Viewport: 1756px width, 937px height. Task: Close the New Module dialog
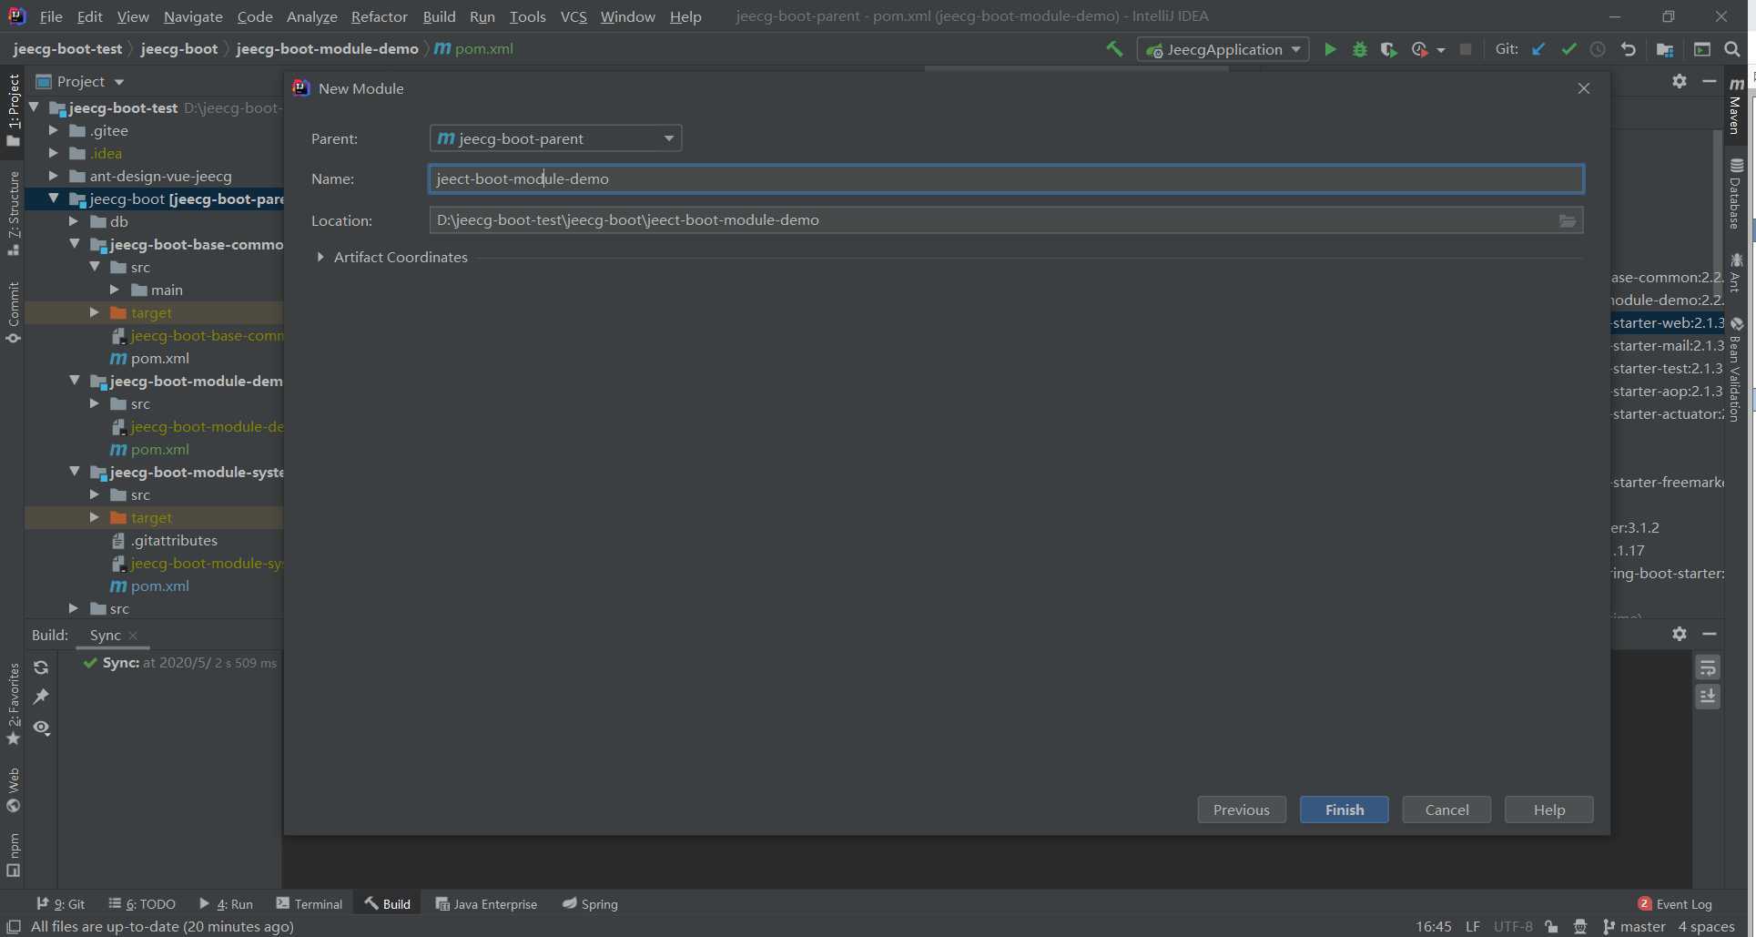[1584, 88]
